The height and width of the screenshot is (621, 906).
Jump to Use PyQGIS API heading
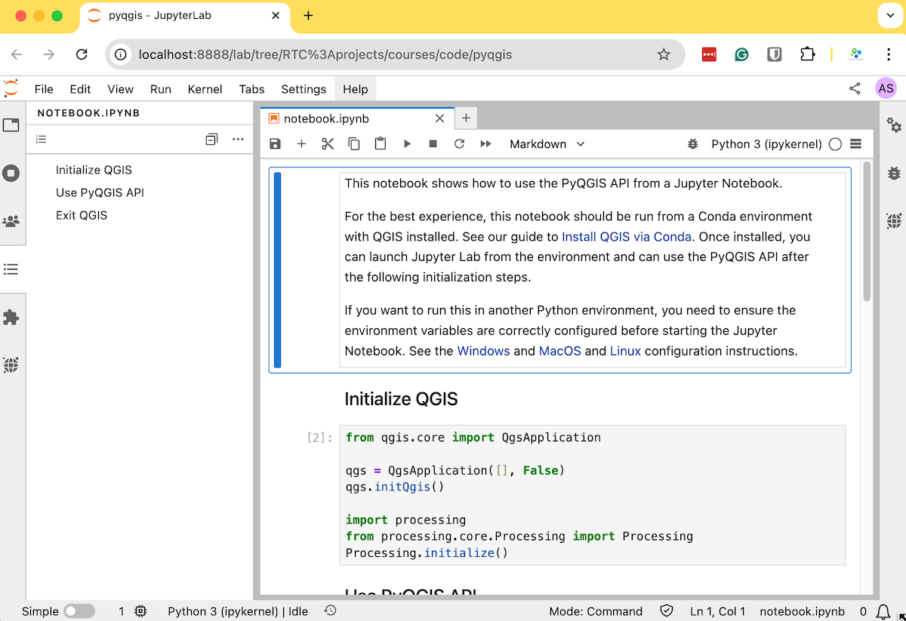(x=100, y=192)
